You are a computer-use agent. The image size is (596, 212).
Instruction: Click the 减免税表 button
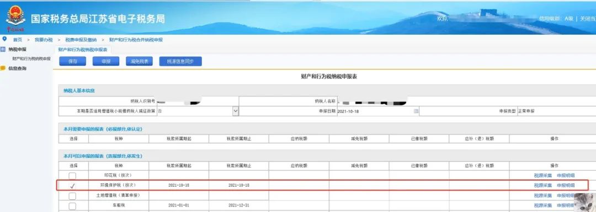click(139, 61)
